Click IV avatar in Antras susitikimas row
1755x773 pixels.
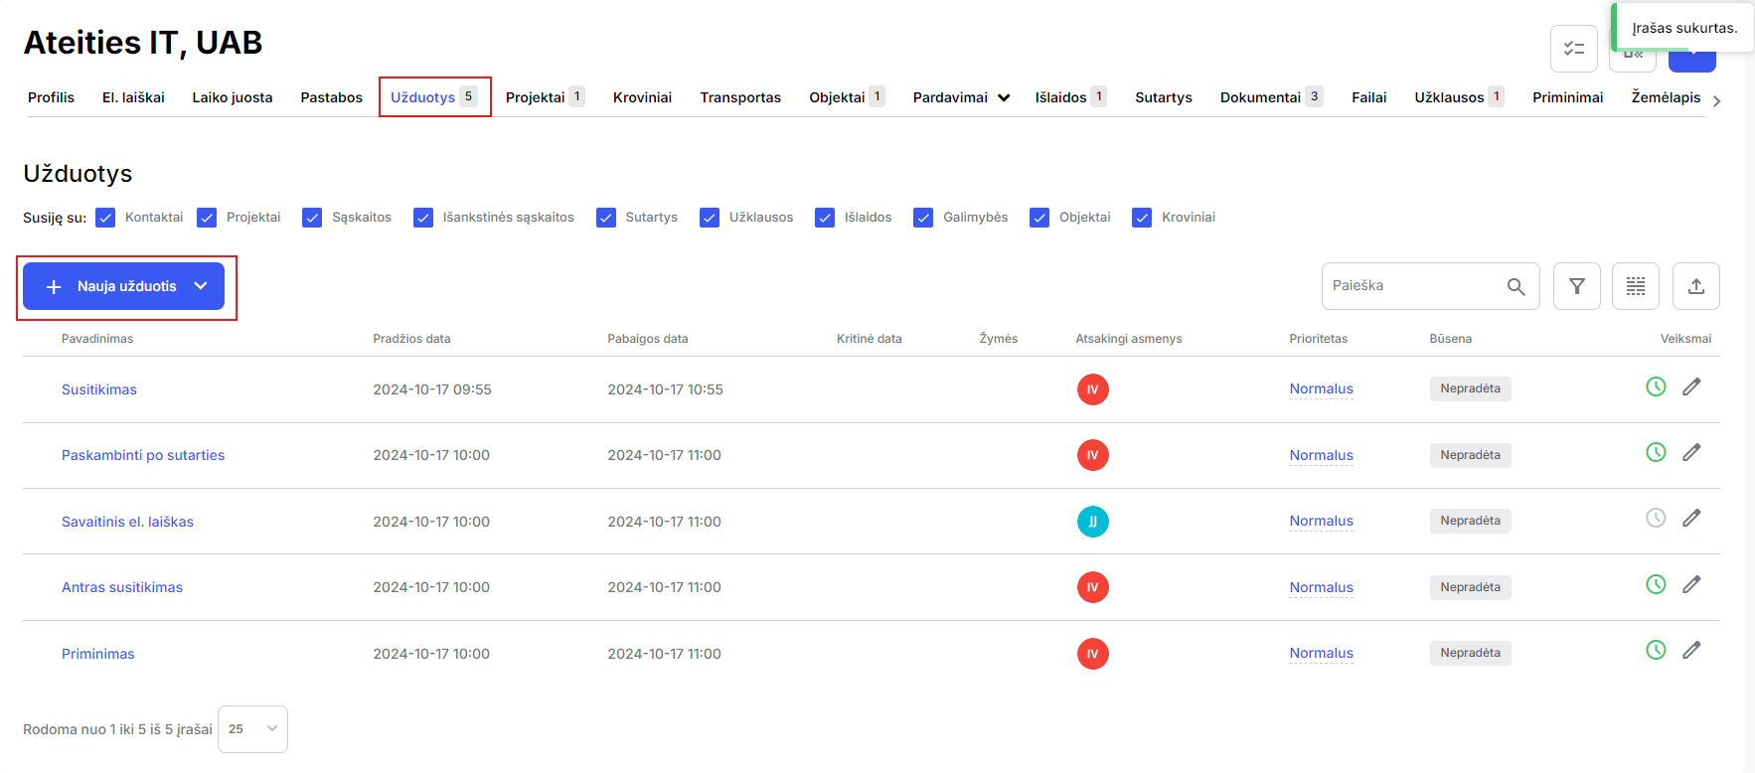pyautogui.click(x=1093, y=587)
